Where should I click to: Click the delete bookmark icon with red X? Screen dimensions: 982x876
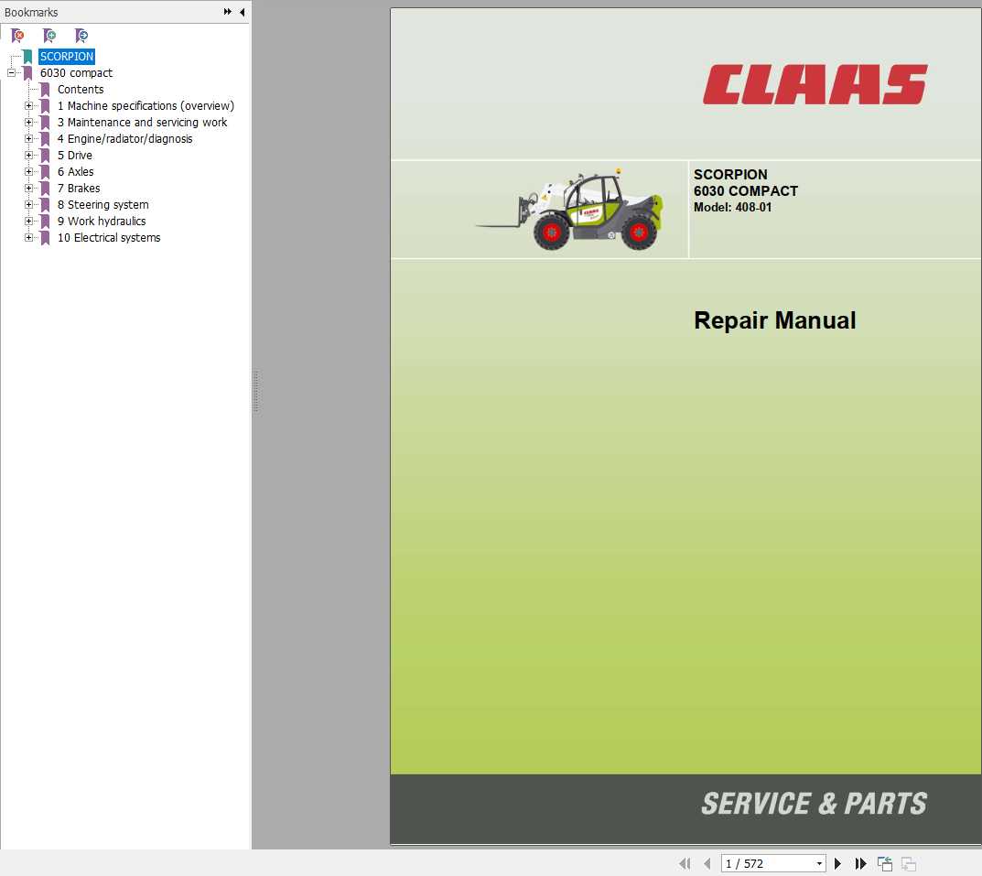(18, 36)
